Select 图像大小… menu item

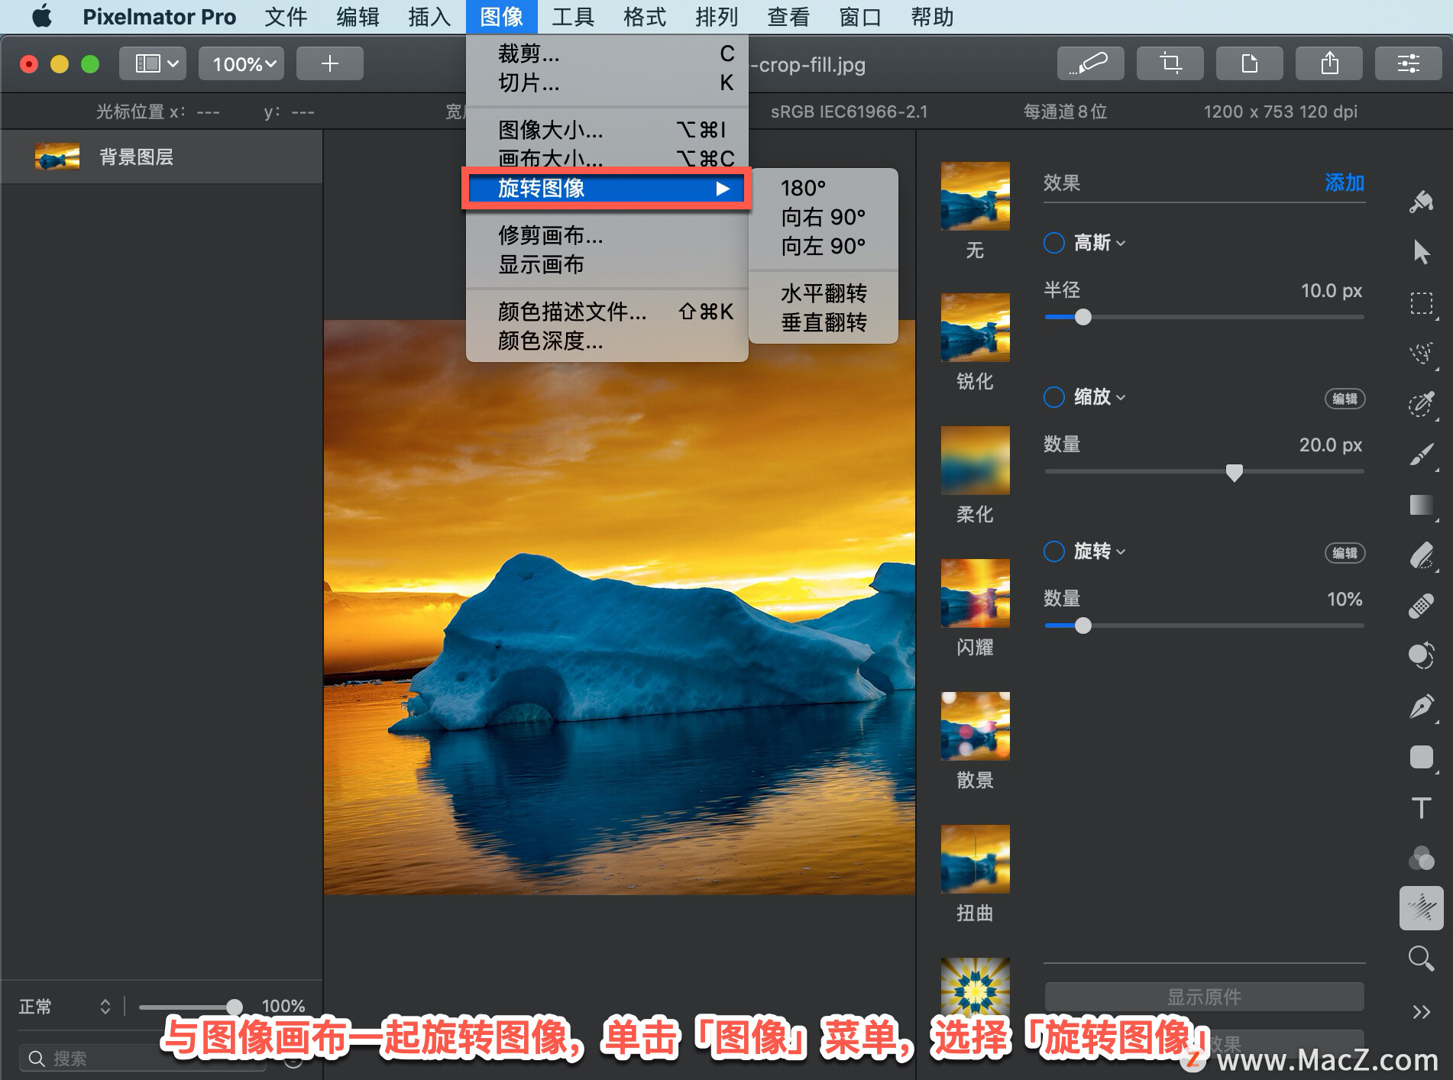(x=607, y=130)
